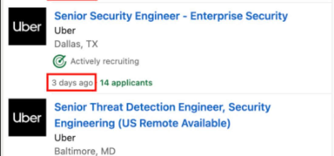The height and width of the screenshot is (156, 334).
Task: Click Uber logo beside Senior Threat Detection Engineer
Action: 27,117
